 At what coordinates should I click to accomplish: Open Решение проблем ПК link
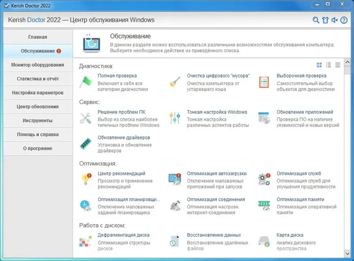coord(121,112)
